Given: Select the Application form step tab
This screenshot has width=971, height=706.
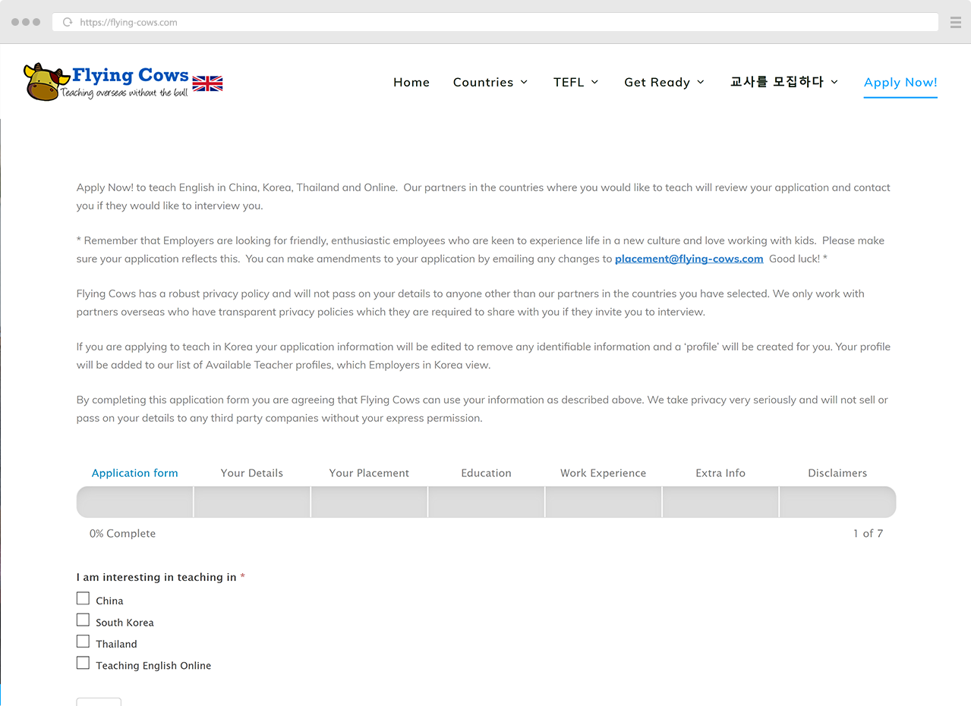Looking at the screenshot, I should click(135, 473).
